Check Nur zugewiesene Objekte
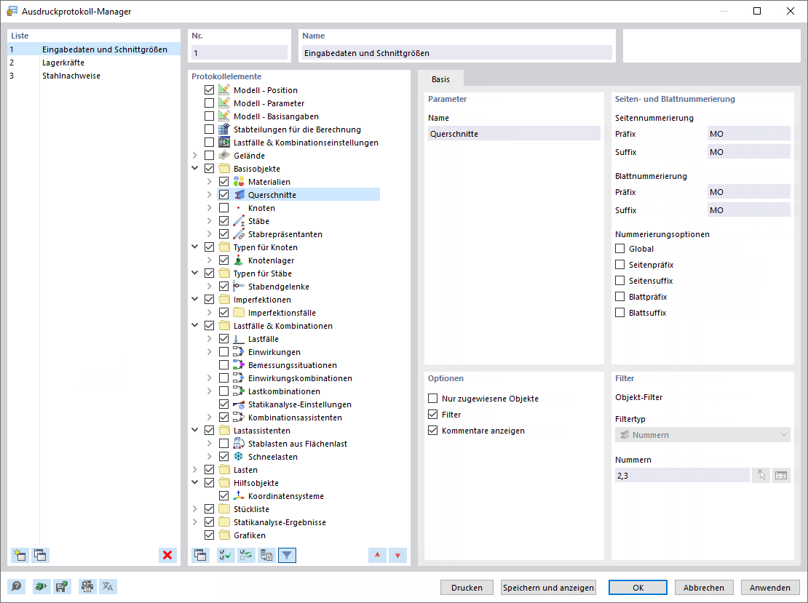 (x=433, y=399)
